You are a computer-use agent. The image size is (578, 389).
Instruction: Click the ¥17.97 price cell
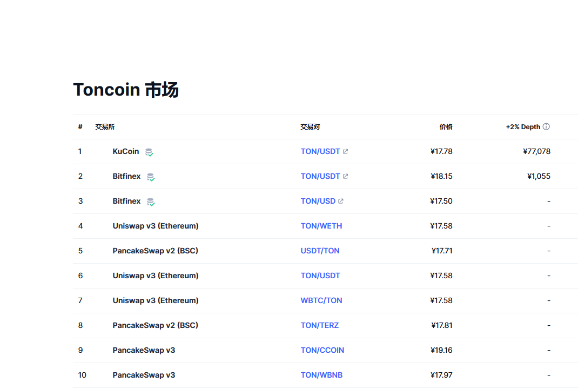click(x=441, y=375)
